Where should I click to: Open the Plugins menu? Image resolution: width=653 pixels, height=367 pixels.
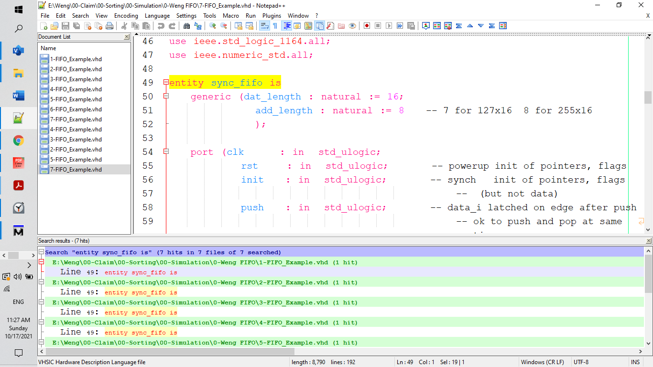click(272, 16)
